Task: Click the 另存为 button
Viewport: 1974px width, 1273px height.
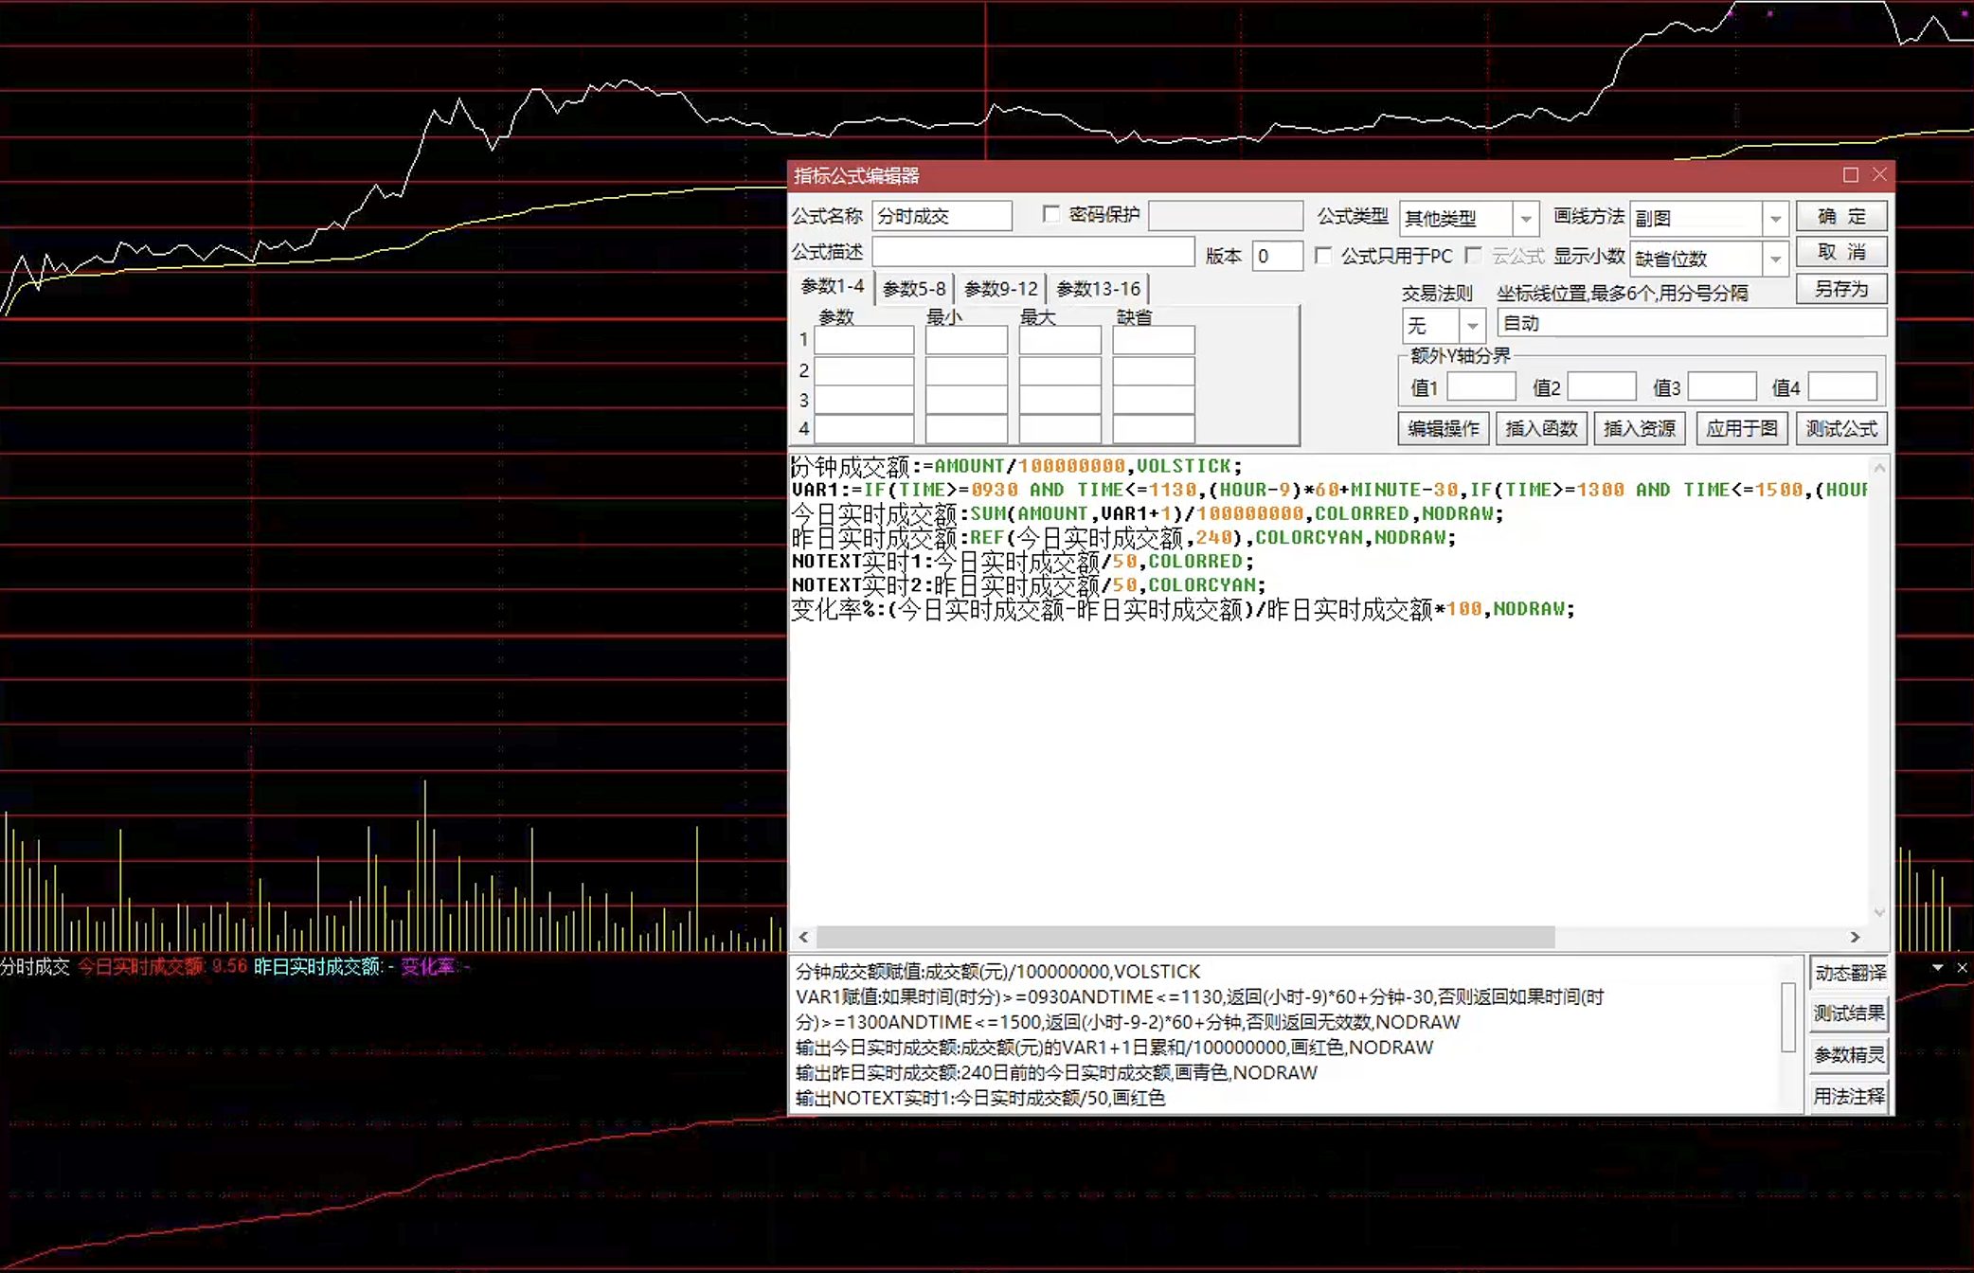Action: coord(1841,289)
